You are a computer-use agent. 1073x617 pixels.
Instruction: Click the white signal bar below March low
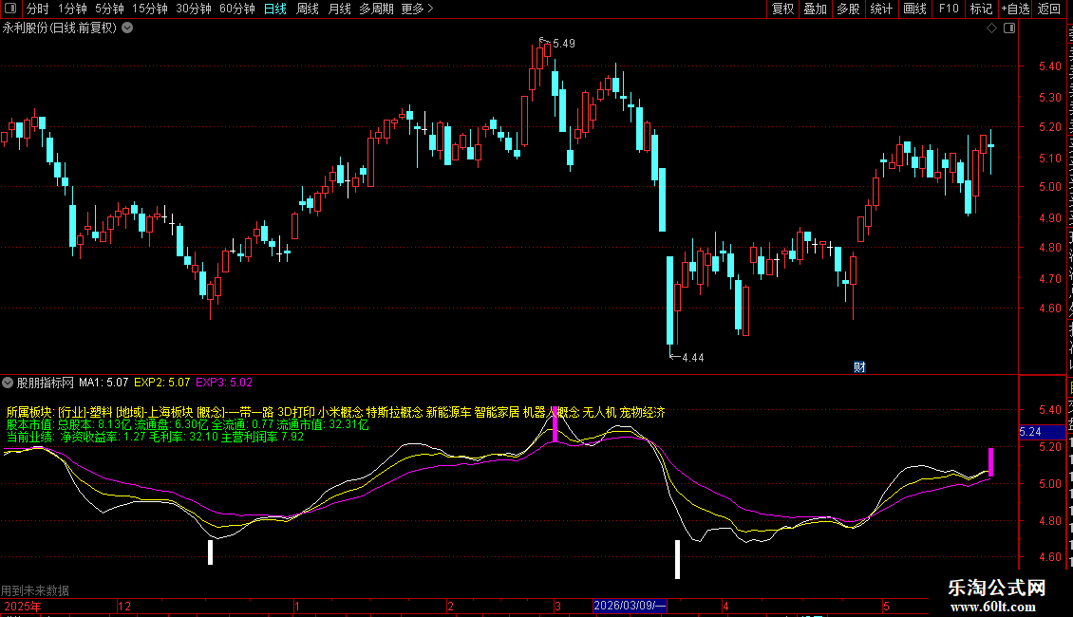click(x=677, y=559)
